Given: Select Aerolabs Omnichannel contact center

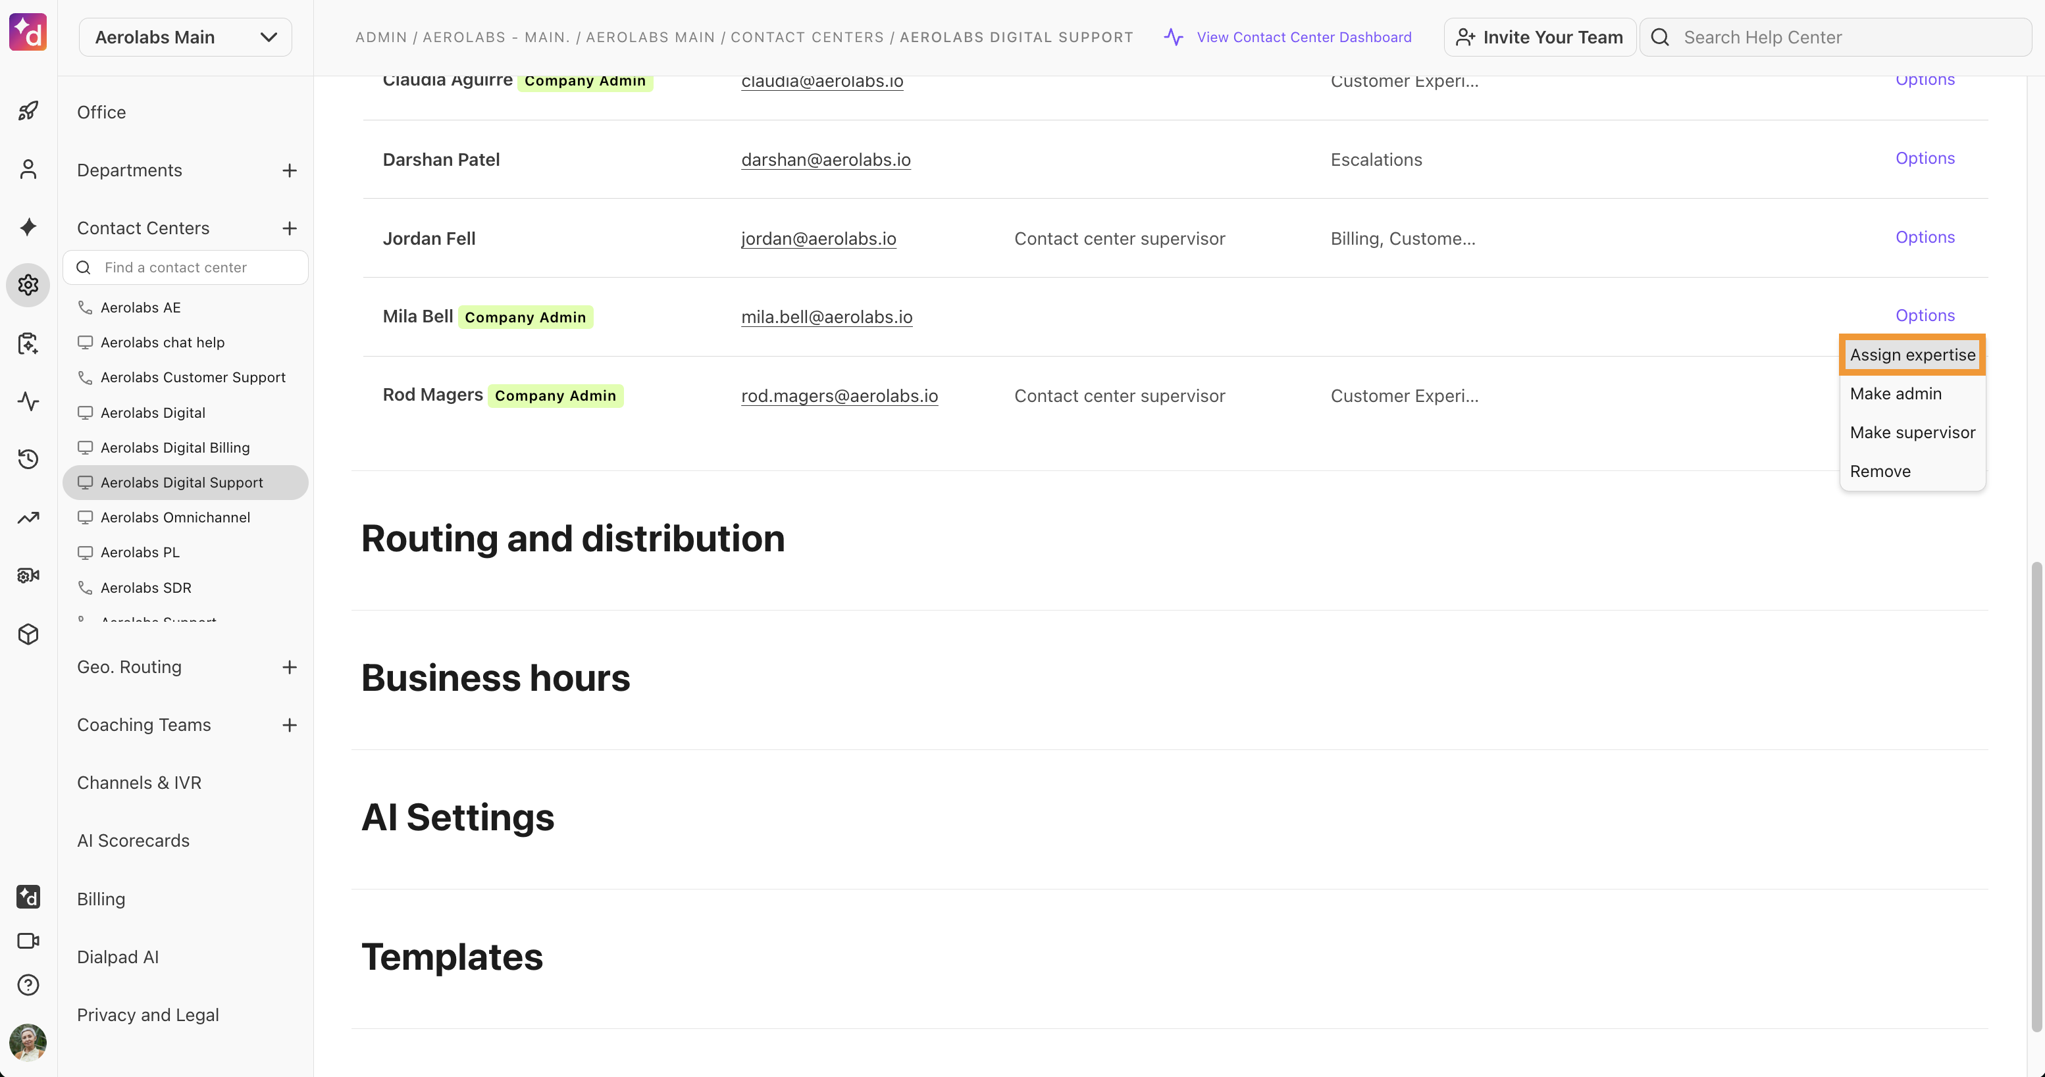Looking at the screenshot, I should coord(174,518).
